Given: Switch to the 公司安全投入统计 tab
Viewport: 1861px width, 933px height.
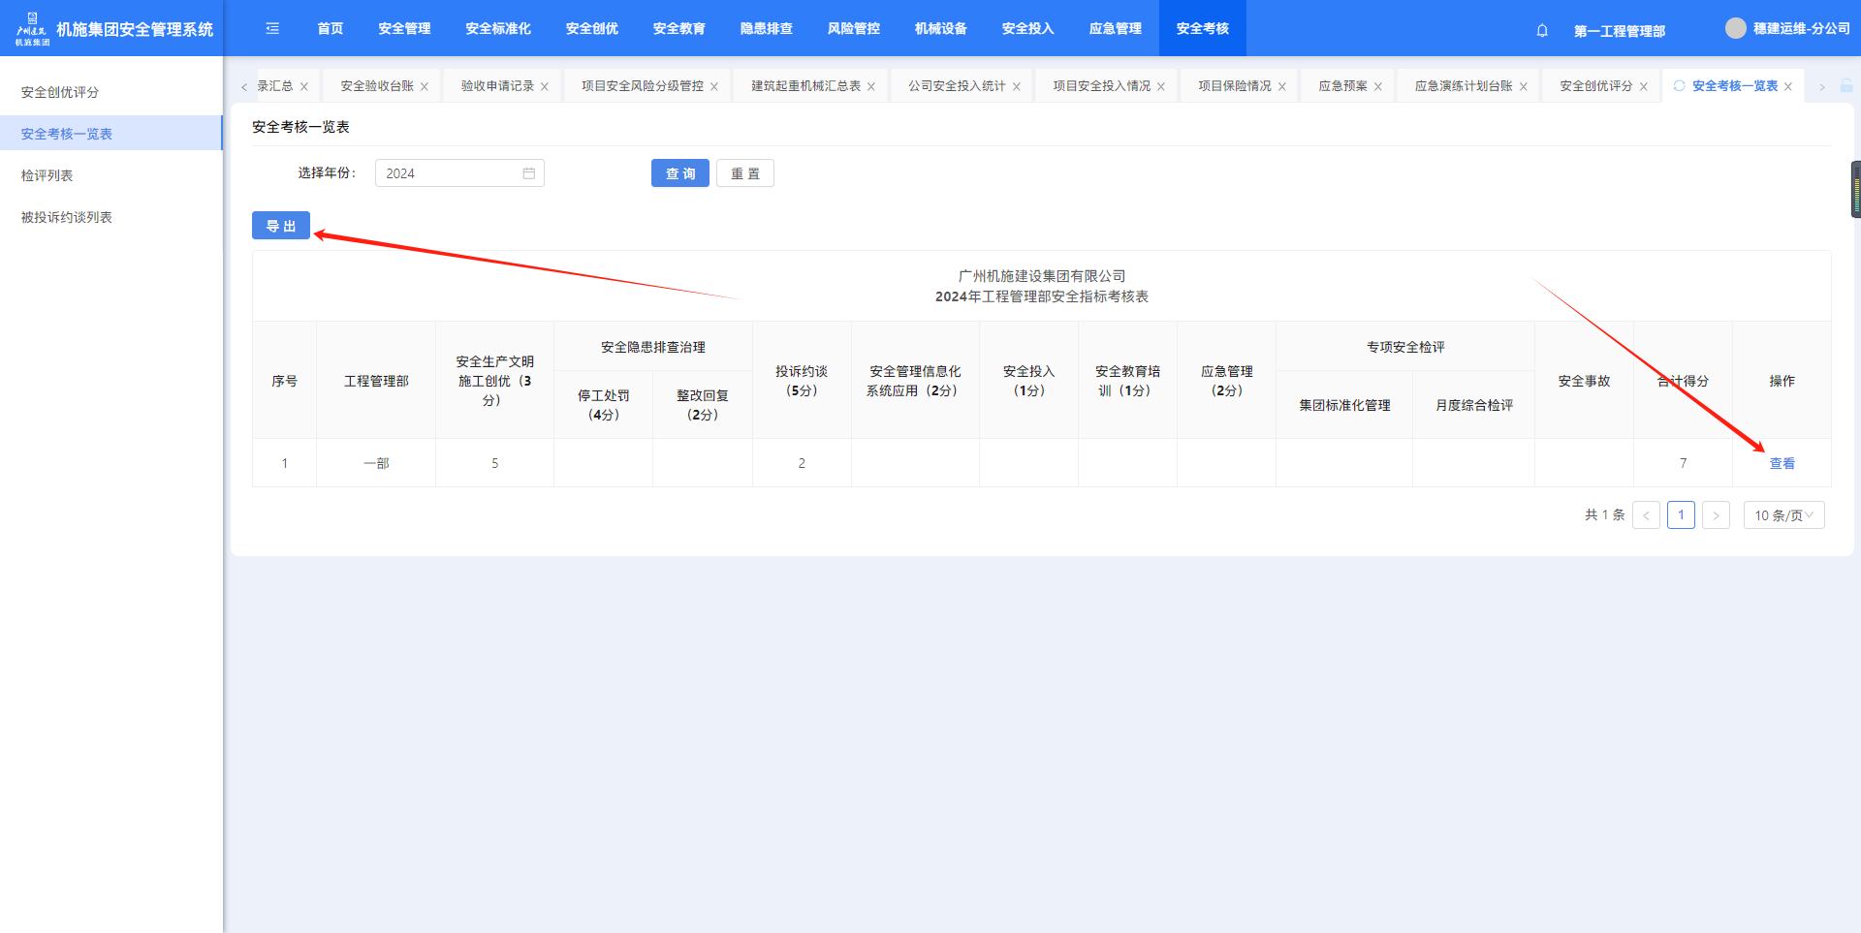Looking at the screenshot, I should 956,86.
